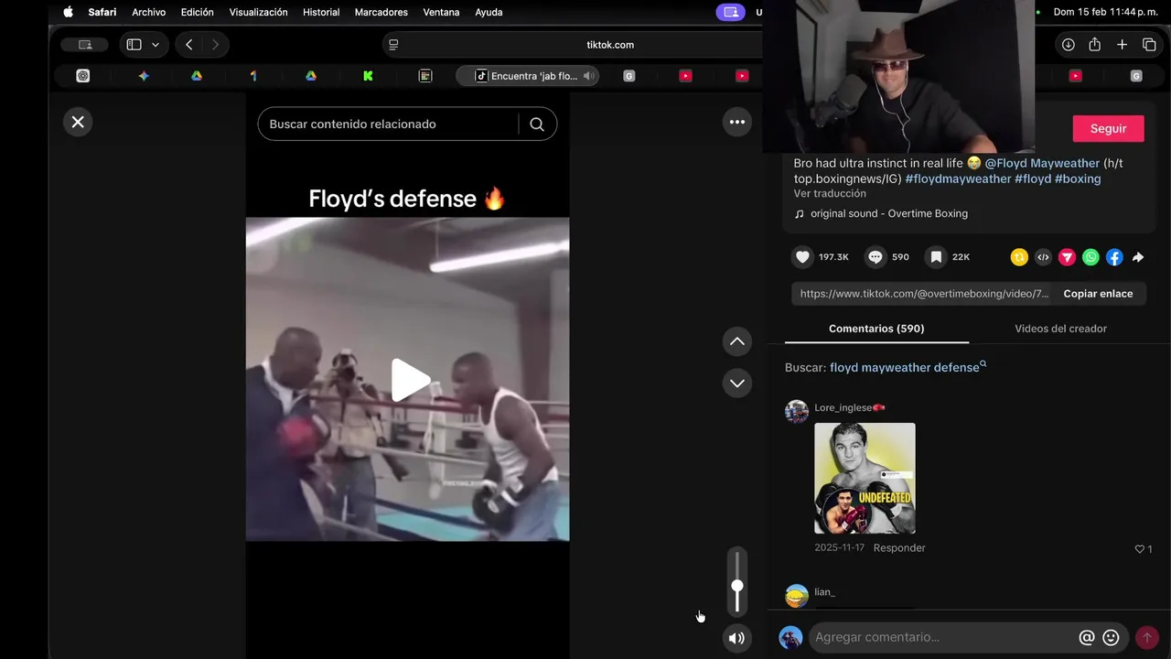Click Copiar enlace button
The image size is (1171, 659).
[1098, 294]
